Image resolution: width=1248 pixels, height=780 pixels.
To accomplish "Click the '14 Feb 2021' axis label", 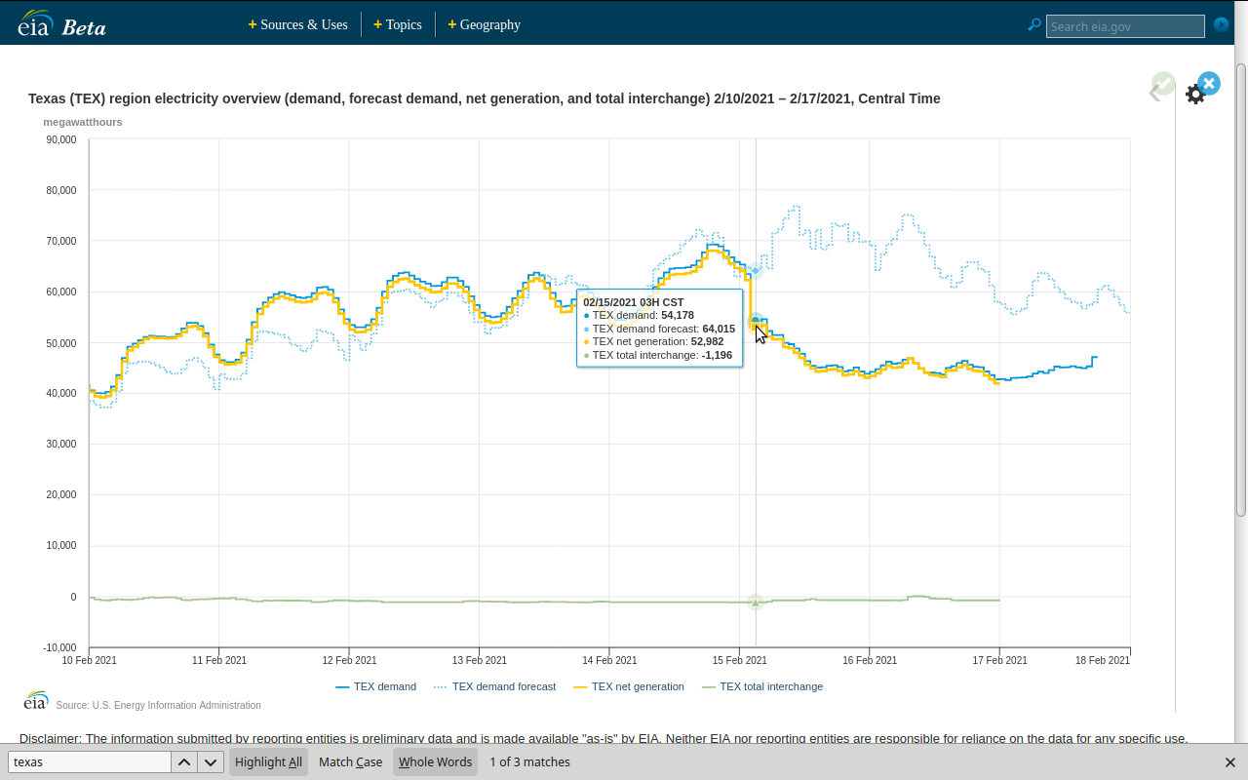I will point(609,660).
